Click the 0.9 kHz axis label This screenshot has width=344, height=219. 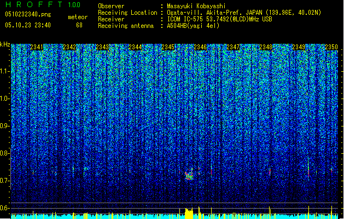click(5, 126)
